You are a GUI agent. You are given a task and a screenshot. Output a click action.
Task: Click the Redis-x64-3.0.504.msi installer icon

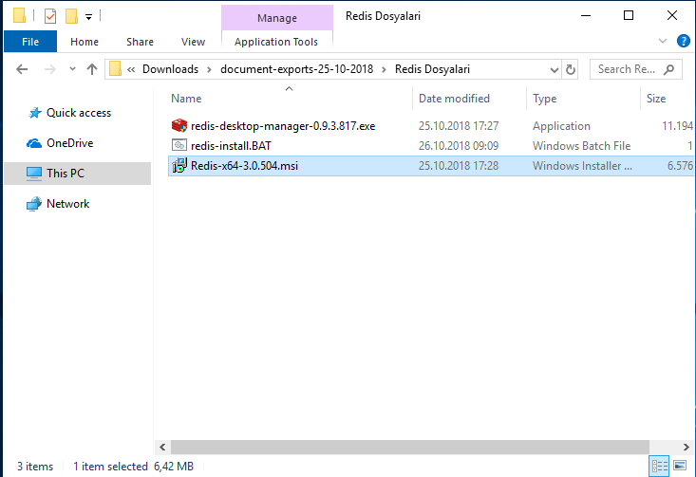point(179,166)
